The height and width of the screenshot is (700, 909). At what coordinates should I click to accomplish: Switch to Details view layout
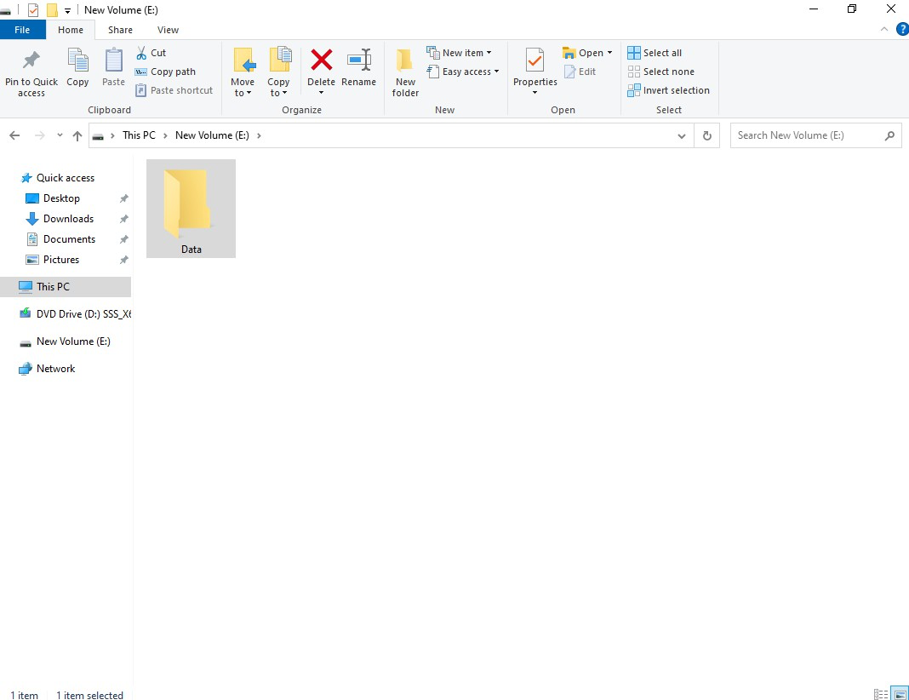[x=881, y=694]
